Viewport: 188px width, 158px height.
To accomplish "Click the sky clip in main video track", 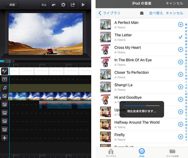I will (50, 96).
